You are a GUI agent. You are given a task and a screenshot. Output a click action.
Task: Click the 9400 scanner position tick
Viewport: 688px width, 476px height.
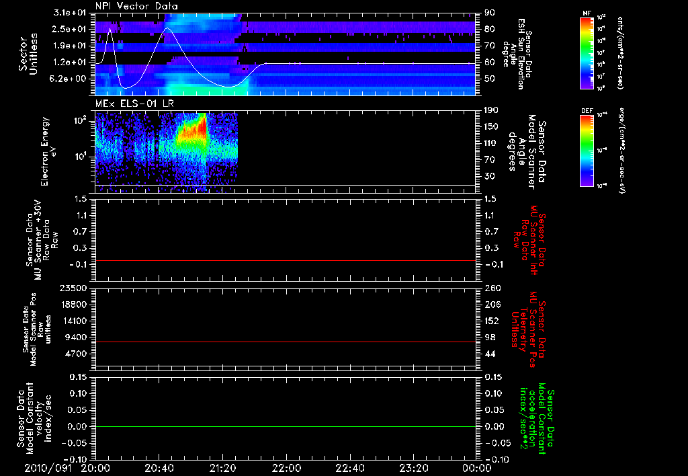coord(76,338)
